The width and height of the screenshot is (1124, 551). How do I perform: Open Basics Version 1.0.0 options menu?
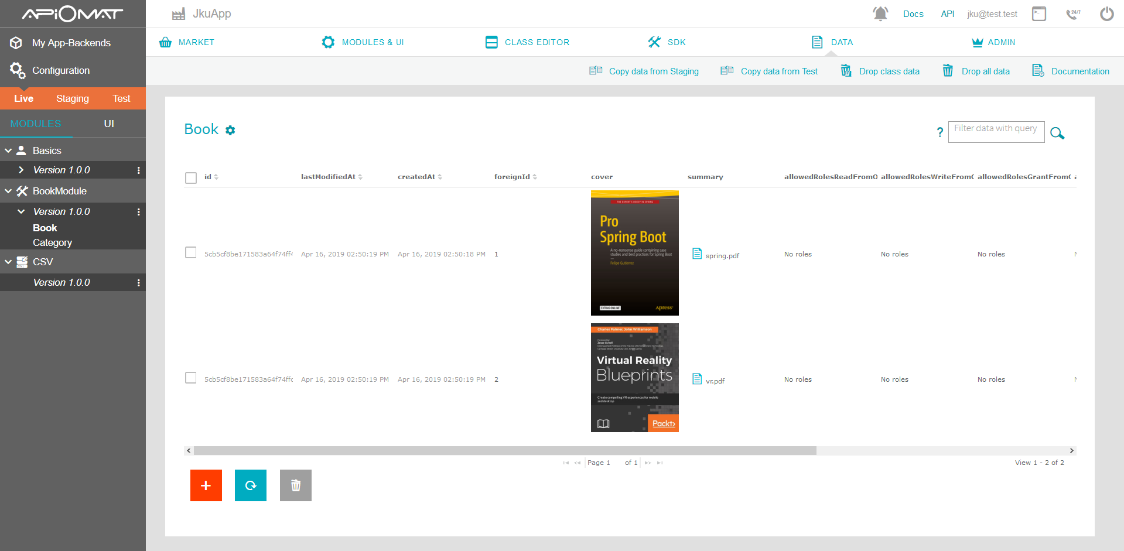click(138, 170)
